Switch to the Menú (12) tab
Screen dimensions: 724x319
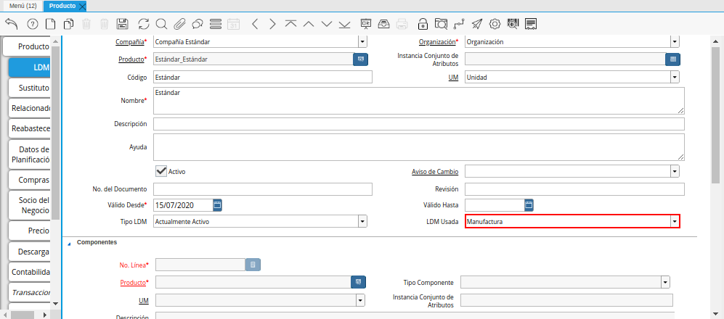22,6
